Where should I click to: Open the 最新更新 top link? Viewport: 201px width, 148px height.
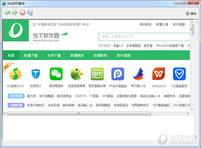click(145, 24)
